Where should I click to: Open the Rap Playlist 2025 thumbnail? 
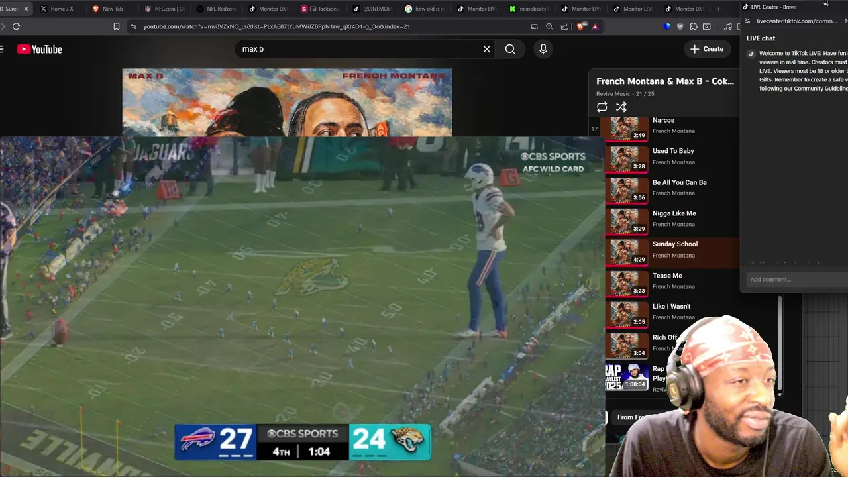click(x=627, y=377)
